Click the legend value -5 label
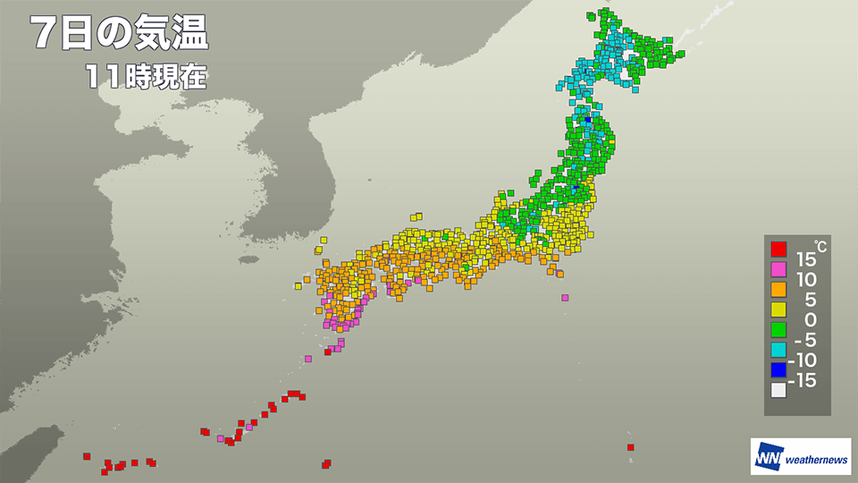Image resolution: width=858 pixels, height=483 pixels. tap(804, 339)
